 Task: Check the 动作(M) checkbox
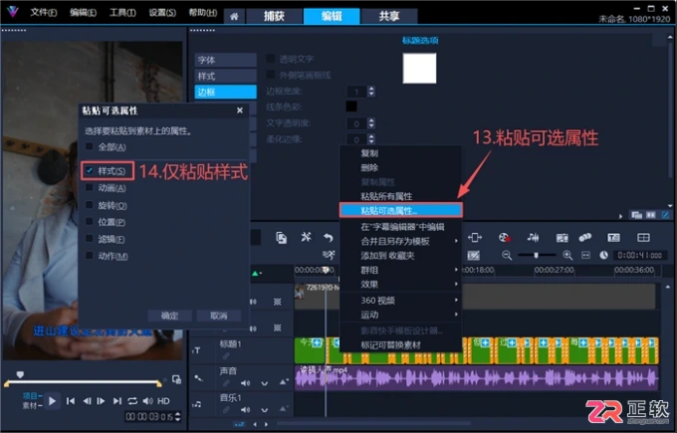click(x=90, y=256)
